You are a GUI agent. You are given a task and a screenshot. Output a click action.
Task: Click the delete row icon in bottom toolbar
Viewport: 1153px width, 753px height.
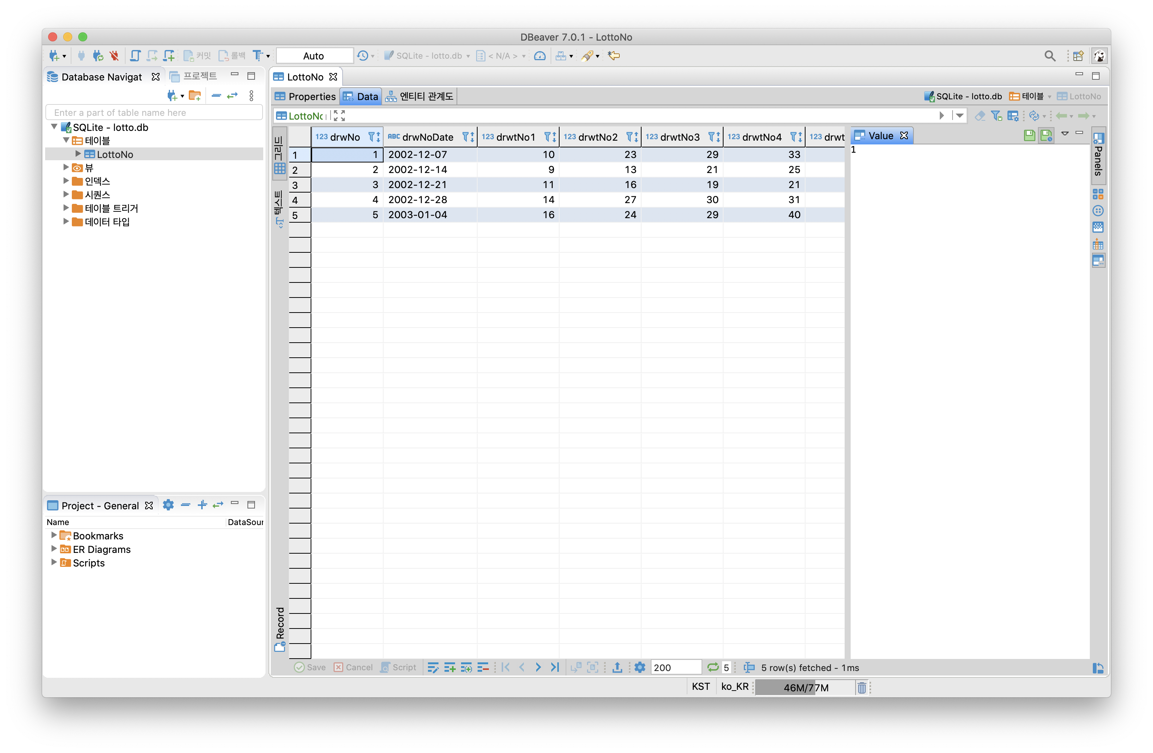pyautogui.click(x=482, y=667)
